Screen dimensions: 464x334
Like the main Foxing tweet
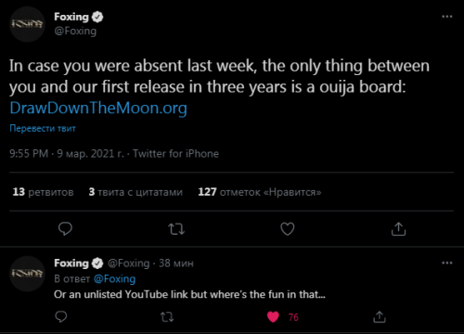pos(288,229)
